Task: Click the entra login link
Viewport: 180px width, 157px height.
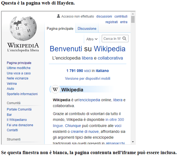Action: click(124, 22)
